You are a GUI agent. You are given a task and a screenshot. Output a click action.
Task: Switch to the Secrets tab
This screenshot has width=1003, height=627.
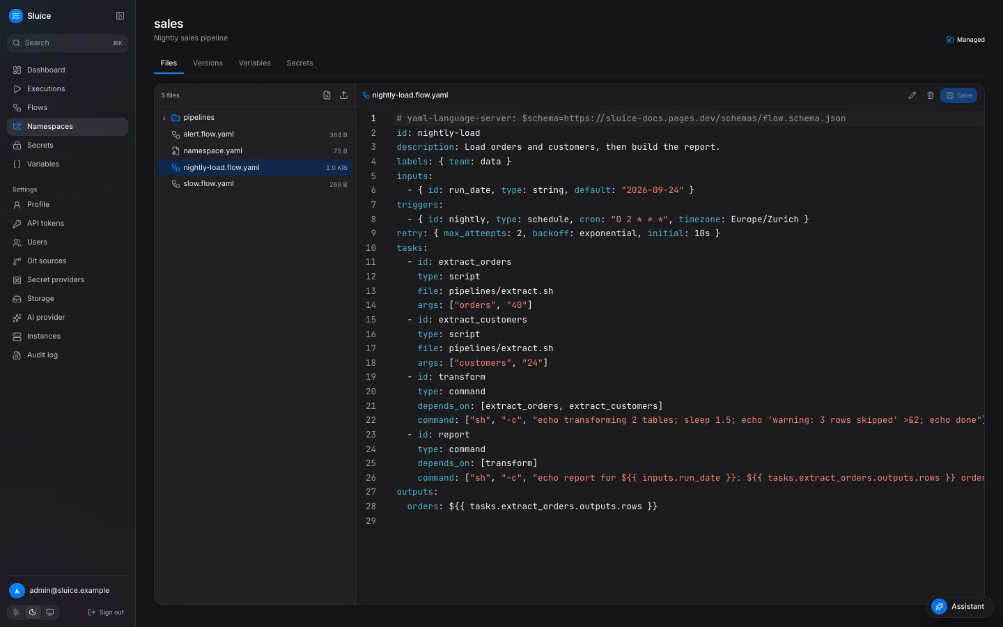pyautogui.click(x=300, y=63)
